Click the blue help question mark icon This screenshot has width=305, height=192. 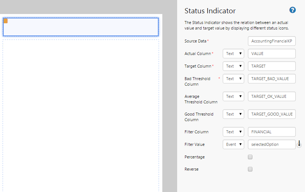pyautogui.click(x=292, y=10)
